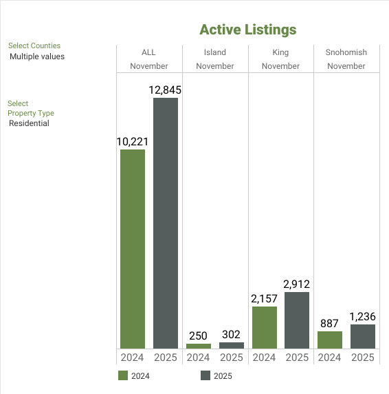Click the 2025 legend label text

[x=223, y=376]
